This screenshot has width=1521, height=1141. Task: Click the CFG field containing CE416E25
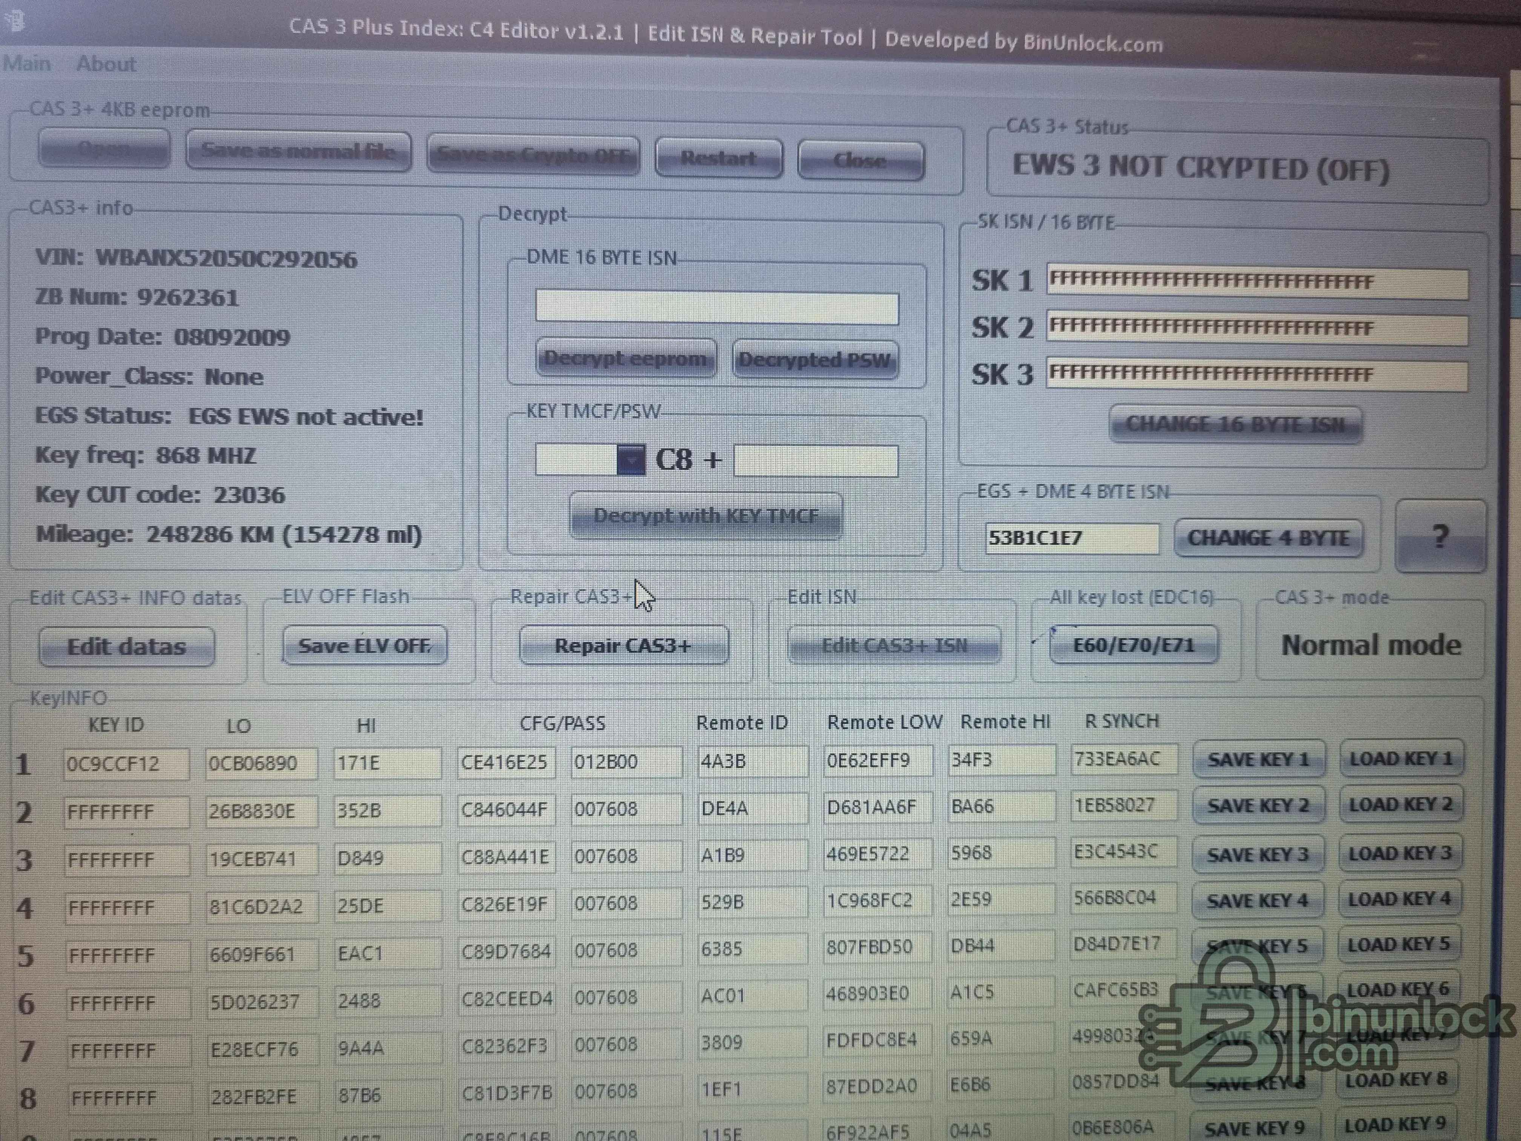(506, 762)
